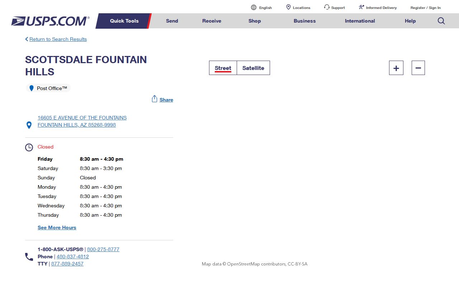Click the Post Office™ label badge
This screenshot has width=459, height=287.
click(x=48, y=88)
